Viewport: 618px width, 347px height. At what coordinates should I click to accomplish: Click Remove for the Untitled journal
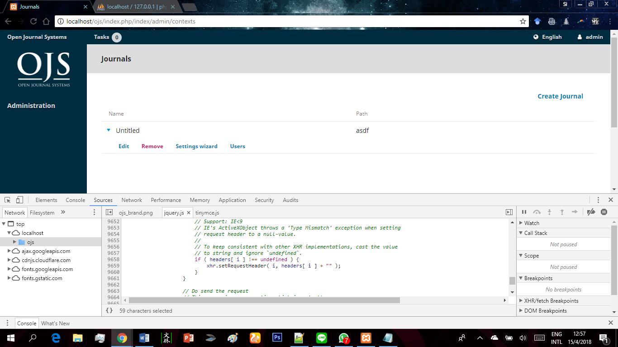152,146
